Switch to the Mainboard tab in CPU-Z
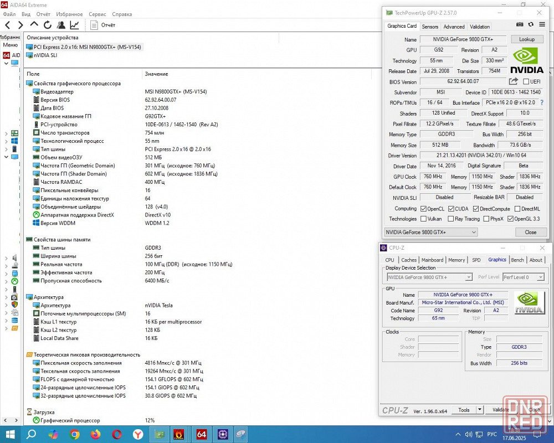 432,260
